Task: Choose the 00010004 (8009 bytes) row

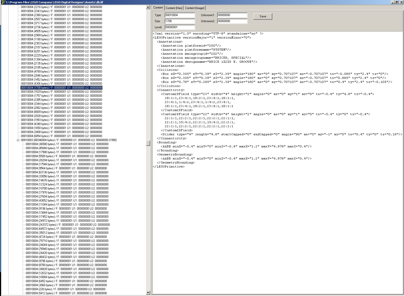Action: pyautogui.click(x=61, y=112)
